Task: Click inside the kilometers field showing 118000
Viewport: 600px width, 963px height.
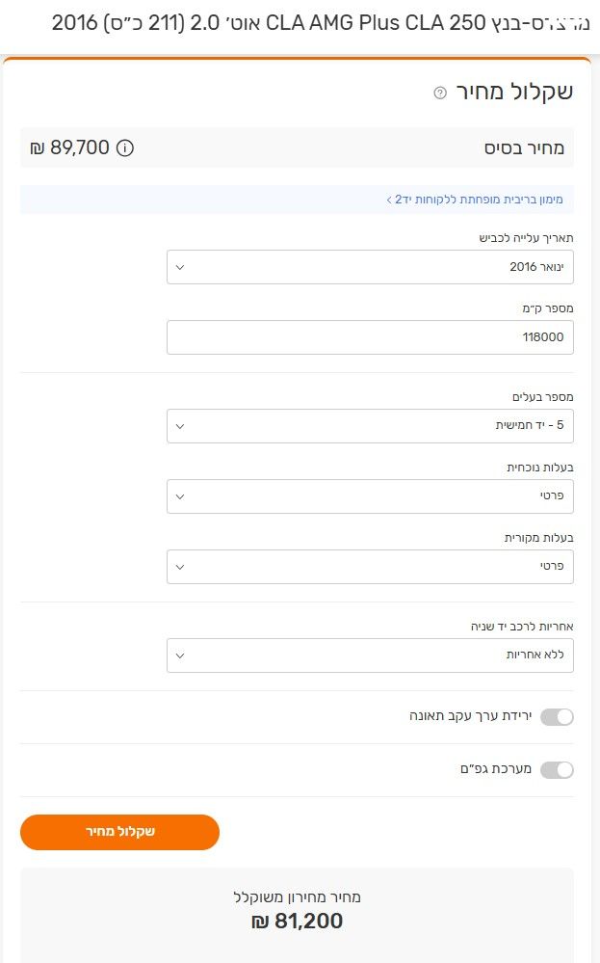Action: click(x=371, y=337)
